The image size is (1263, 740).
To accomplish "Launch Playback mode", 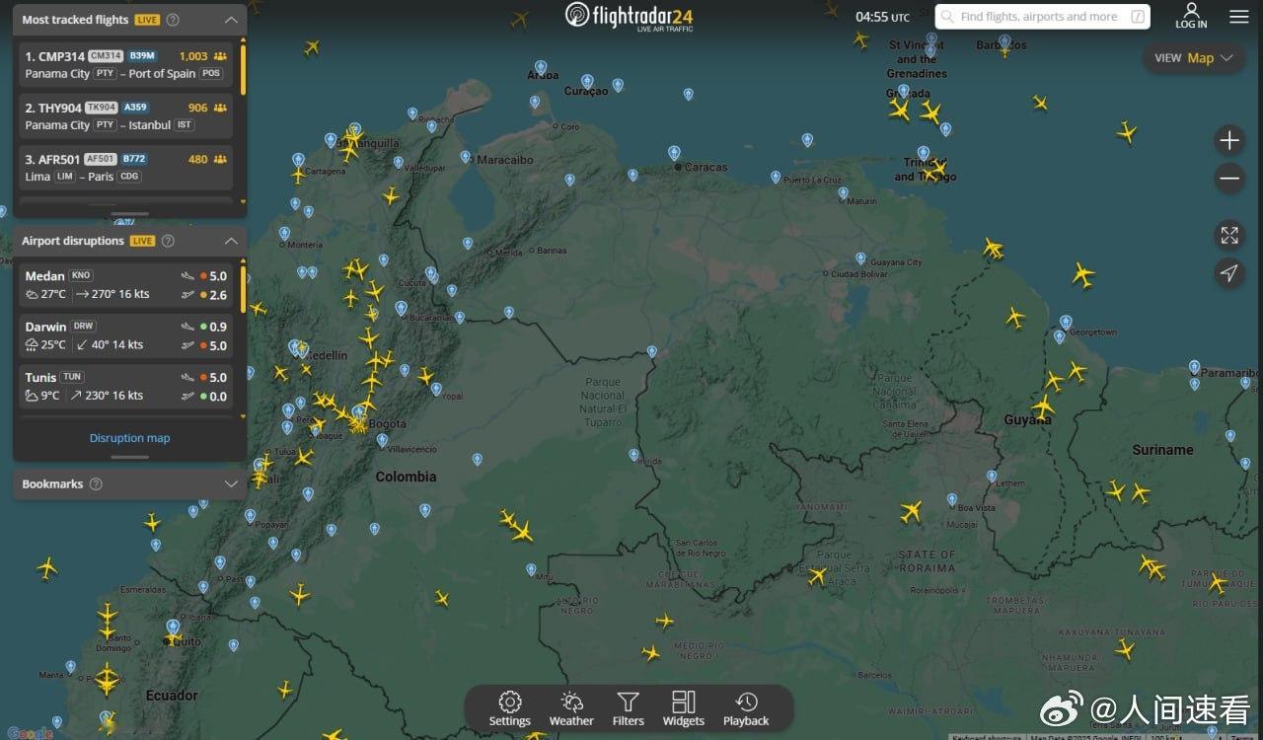I will [x=745, y=707].
